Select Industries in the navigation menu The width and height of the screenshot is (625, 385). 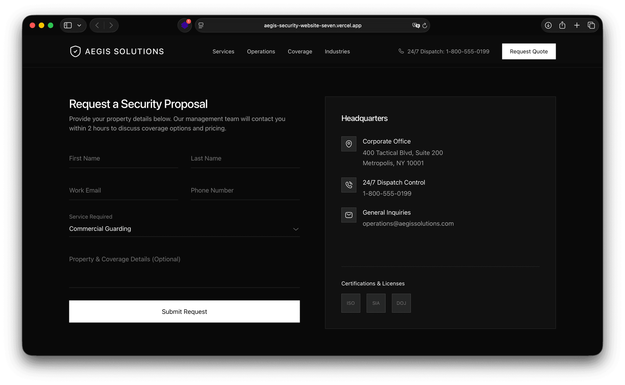click(x=337, y=51)
